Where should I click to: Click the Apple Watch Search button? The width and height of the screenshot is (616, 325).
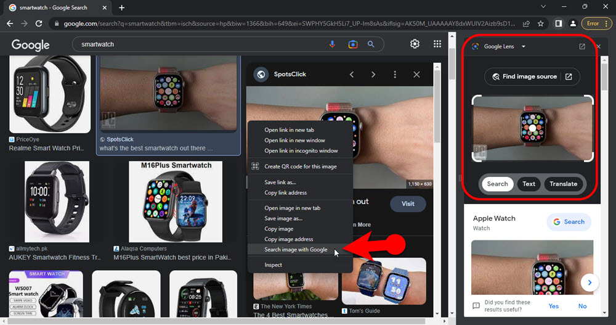pyautogui.click(x=569, y=222)
